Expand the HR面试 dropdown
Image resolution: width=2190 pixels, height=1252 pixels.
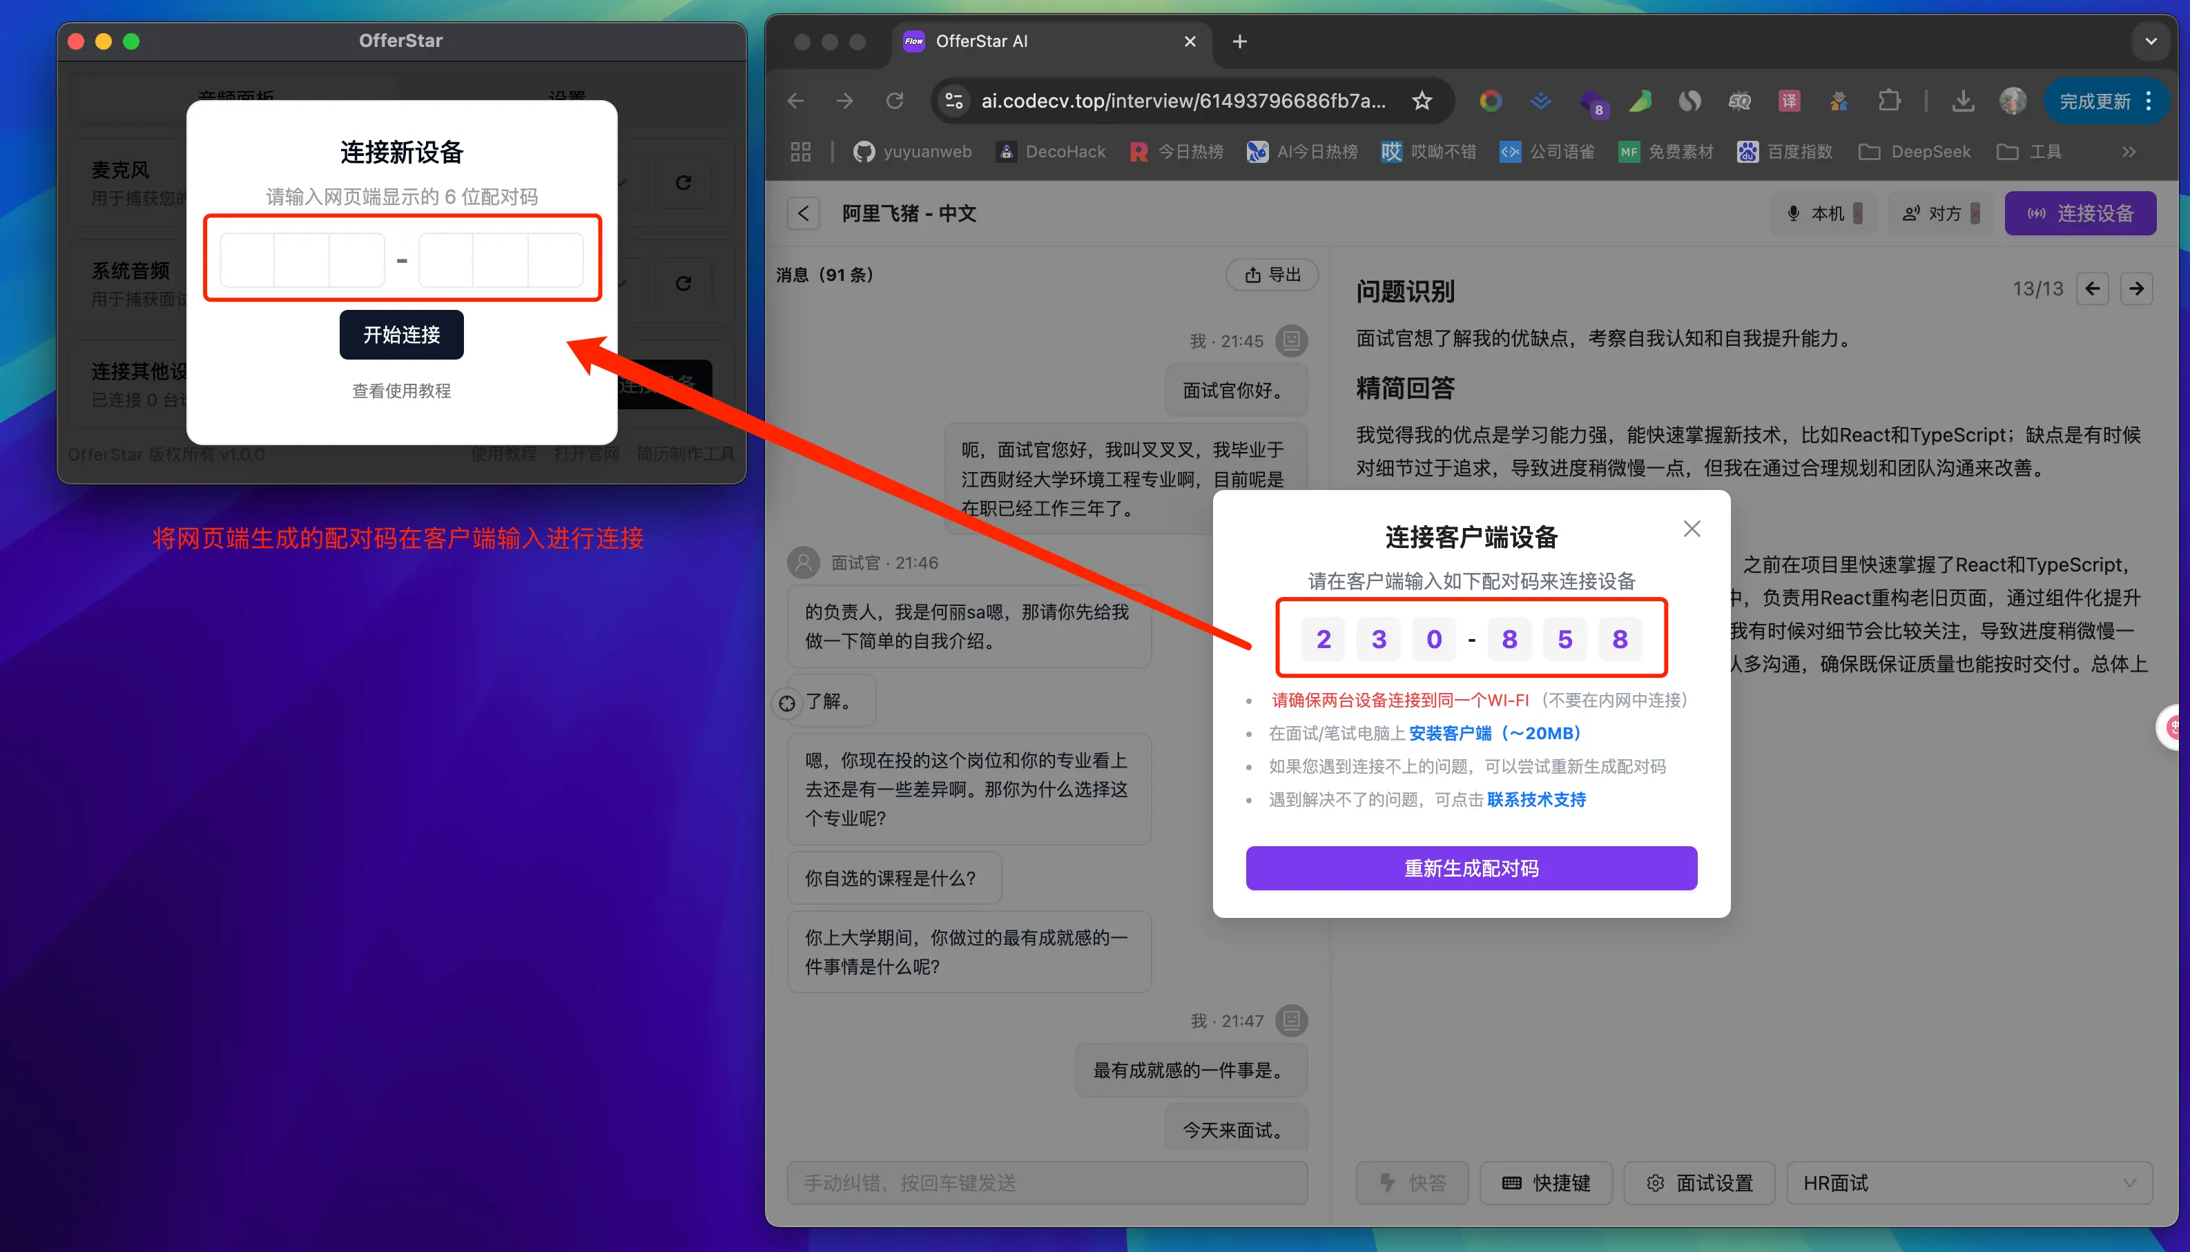(1969, 1183)
